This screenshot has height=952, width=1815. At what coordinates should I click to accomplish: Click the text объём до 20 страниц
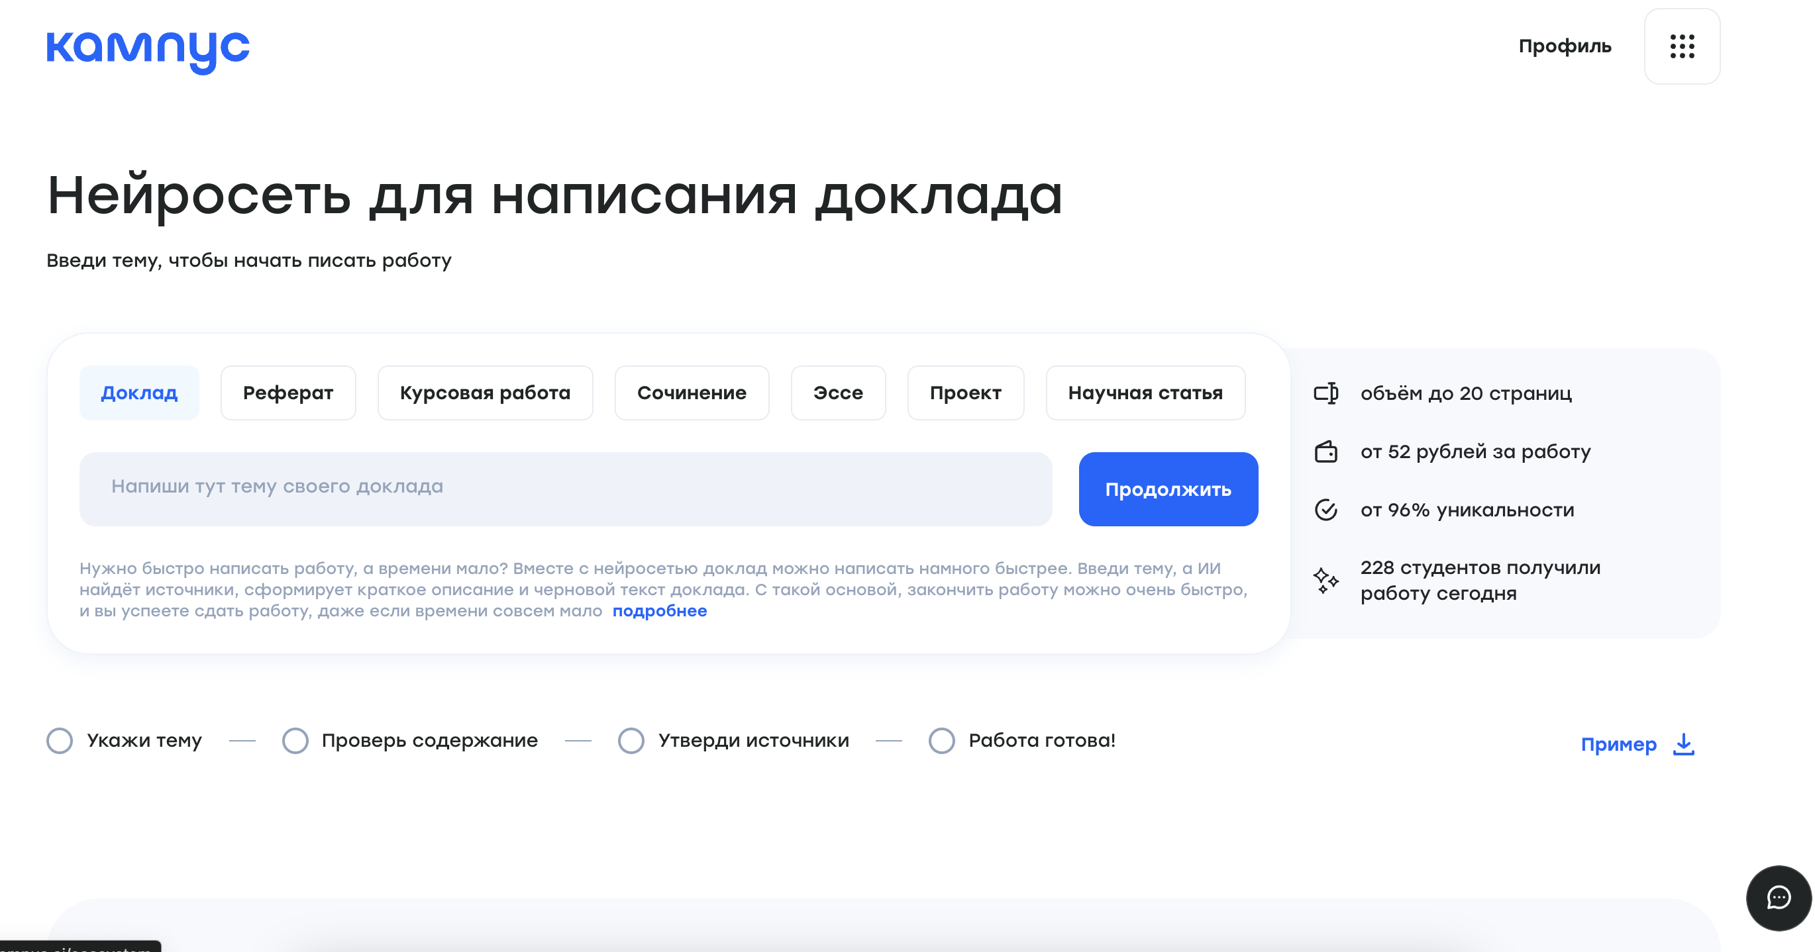click(1465, 394)
